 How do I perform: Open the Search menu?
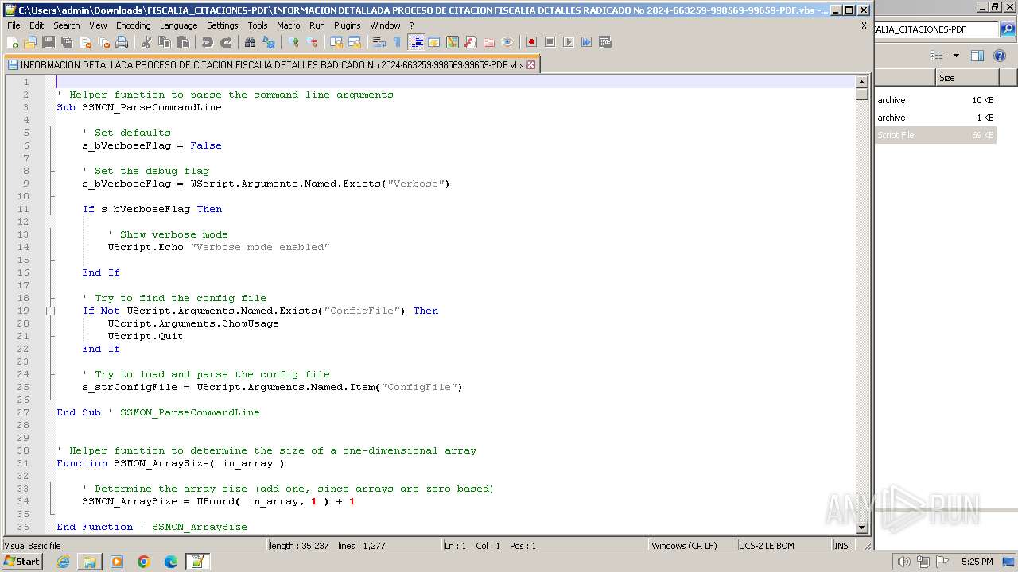click(67, 25)
